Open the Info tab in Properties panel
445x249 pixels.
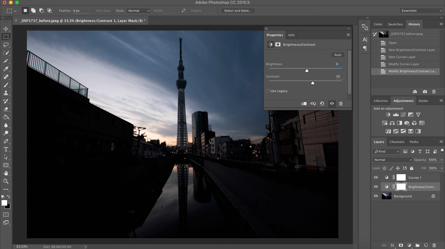click(x=291, y=35)
